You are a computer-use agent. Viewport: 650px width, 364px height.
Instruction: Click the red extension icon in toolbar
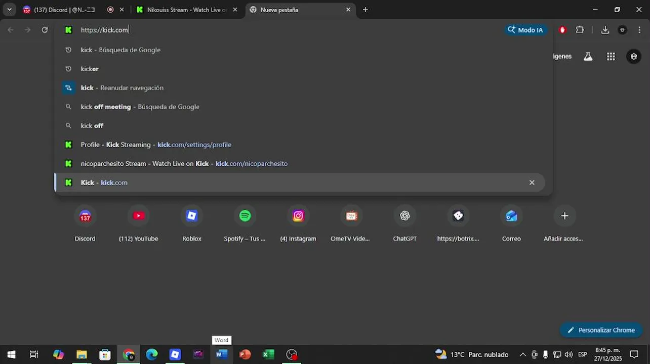(562, 30)
